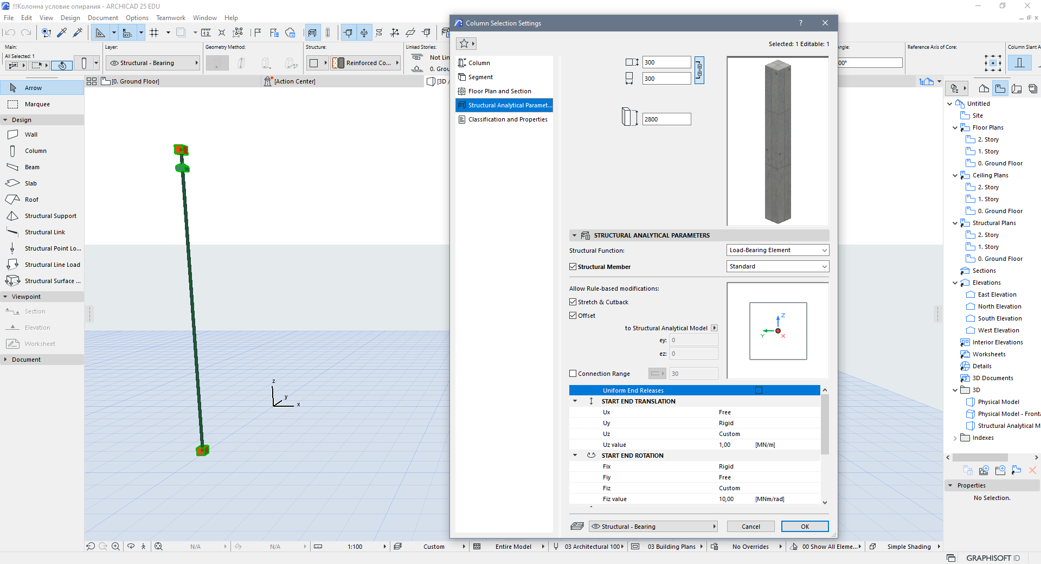The height and width of the screenshot is (564, 1041).
Task: Enable the Connection Range checkbox
Action: pyautogui.click(x=573, y=374)
